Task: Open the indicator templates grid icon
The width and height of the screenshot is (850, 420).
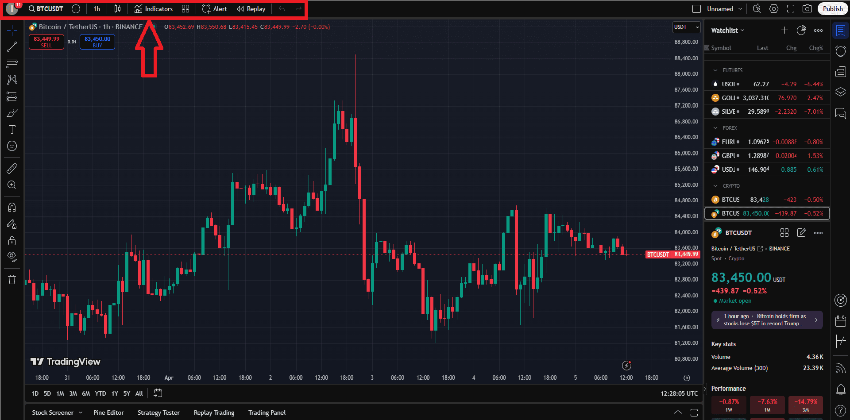Action: [x=185, y=9]
